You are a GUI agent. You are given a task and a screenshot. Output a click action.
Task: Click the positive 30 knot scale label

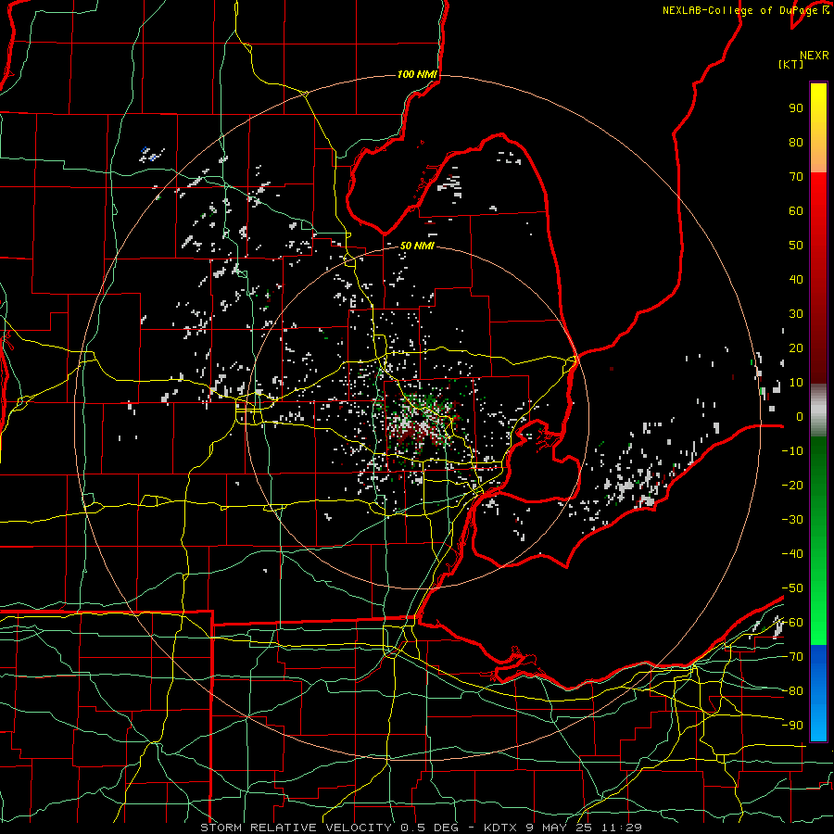796,314
